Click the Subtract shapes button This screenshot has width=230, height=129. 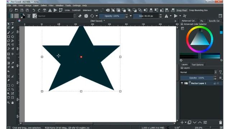[x=76, y=10]
